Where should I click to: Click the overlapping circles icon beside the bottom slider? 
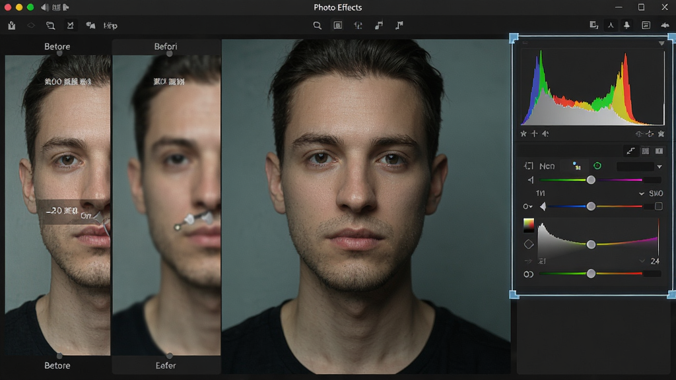[529, 274]
